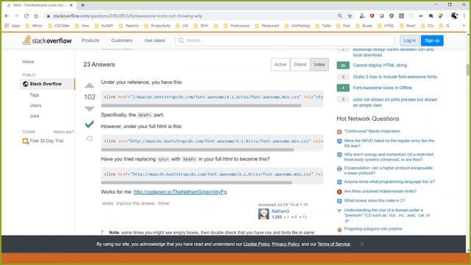This screenshot has height=265, width=471.
Task: Open the React bookmark folder
Action: click(x=408, y=26)
